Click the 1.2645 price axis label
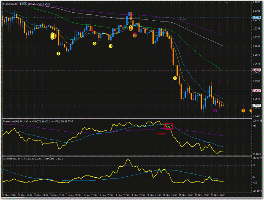 tap(256, 64)
